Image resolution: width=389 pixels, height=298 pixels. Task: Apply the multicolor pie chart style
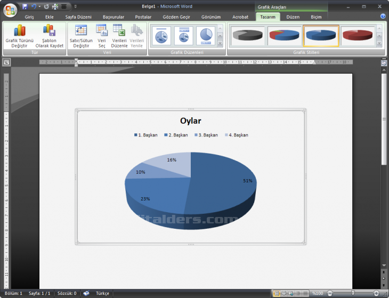(x=285, y=36)
